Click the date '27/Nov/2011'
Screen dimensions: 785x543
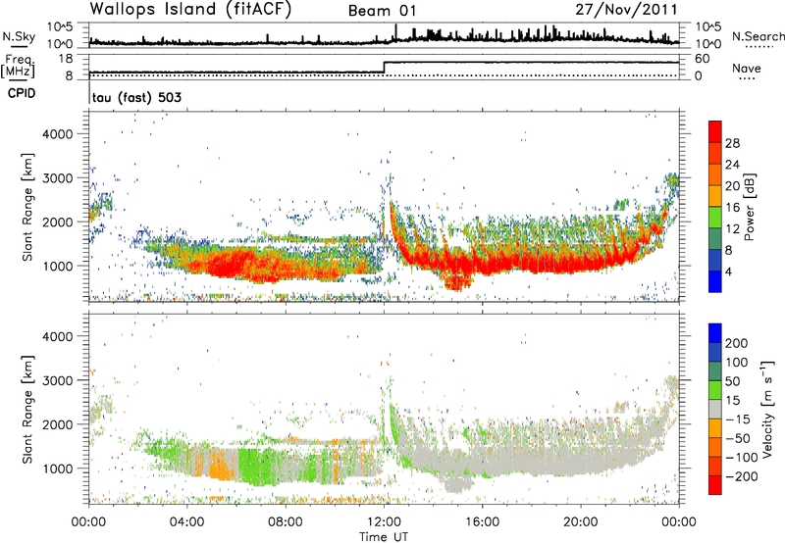point(626,9)
